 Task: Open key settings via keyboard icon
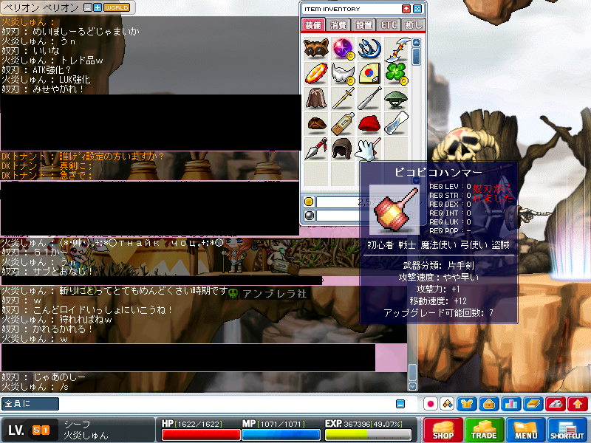pyautogui.click(x=556, y=404)
